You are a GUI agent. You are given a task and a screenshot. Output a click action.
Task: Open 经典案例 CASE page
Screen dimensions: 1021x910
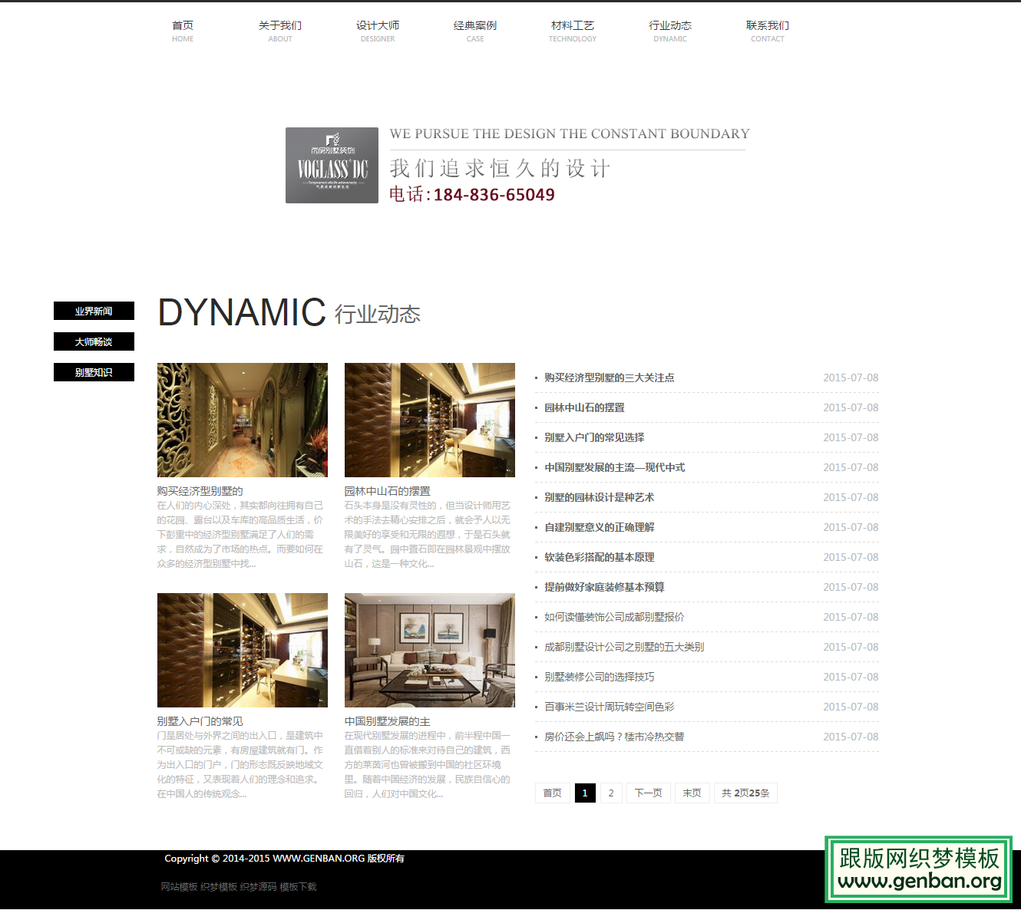tap(474, 31)
